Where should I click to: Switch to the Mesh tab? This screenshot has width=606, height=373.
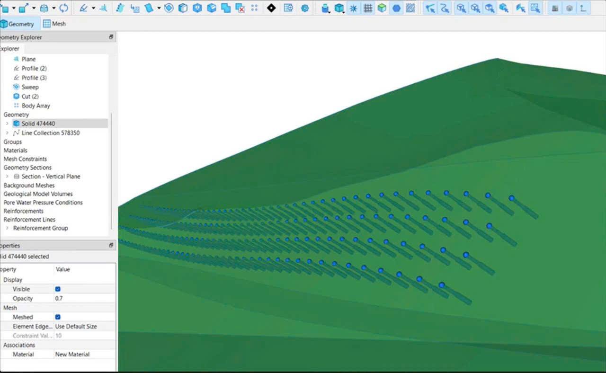pos(54,24)
